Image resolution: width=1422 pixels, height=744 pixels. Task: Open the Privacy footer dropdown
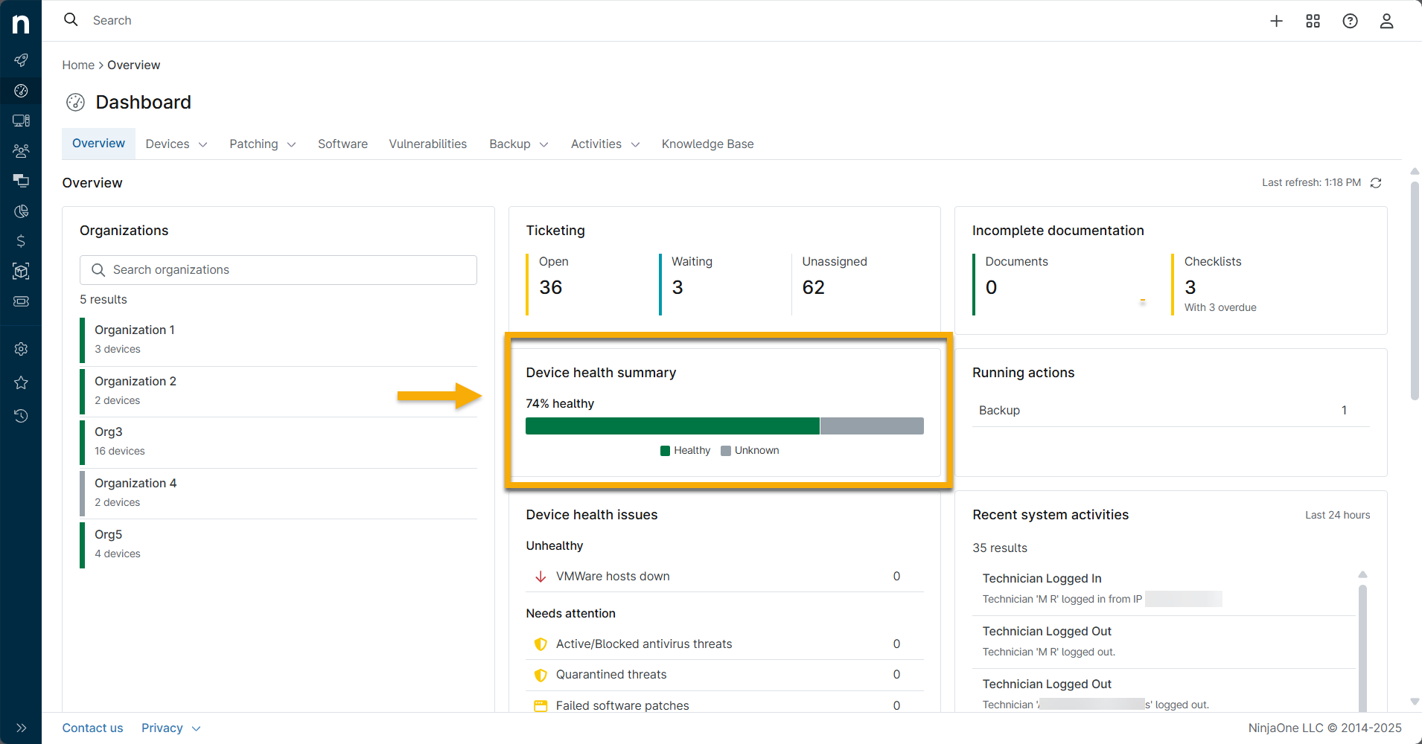point(170,728)
